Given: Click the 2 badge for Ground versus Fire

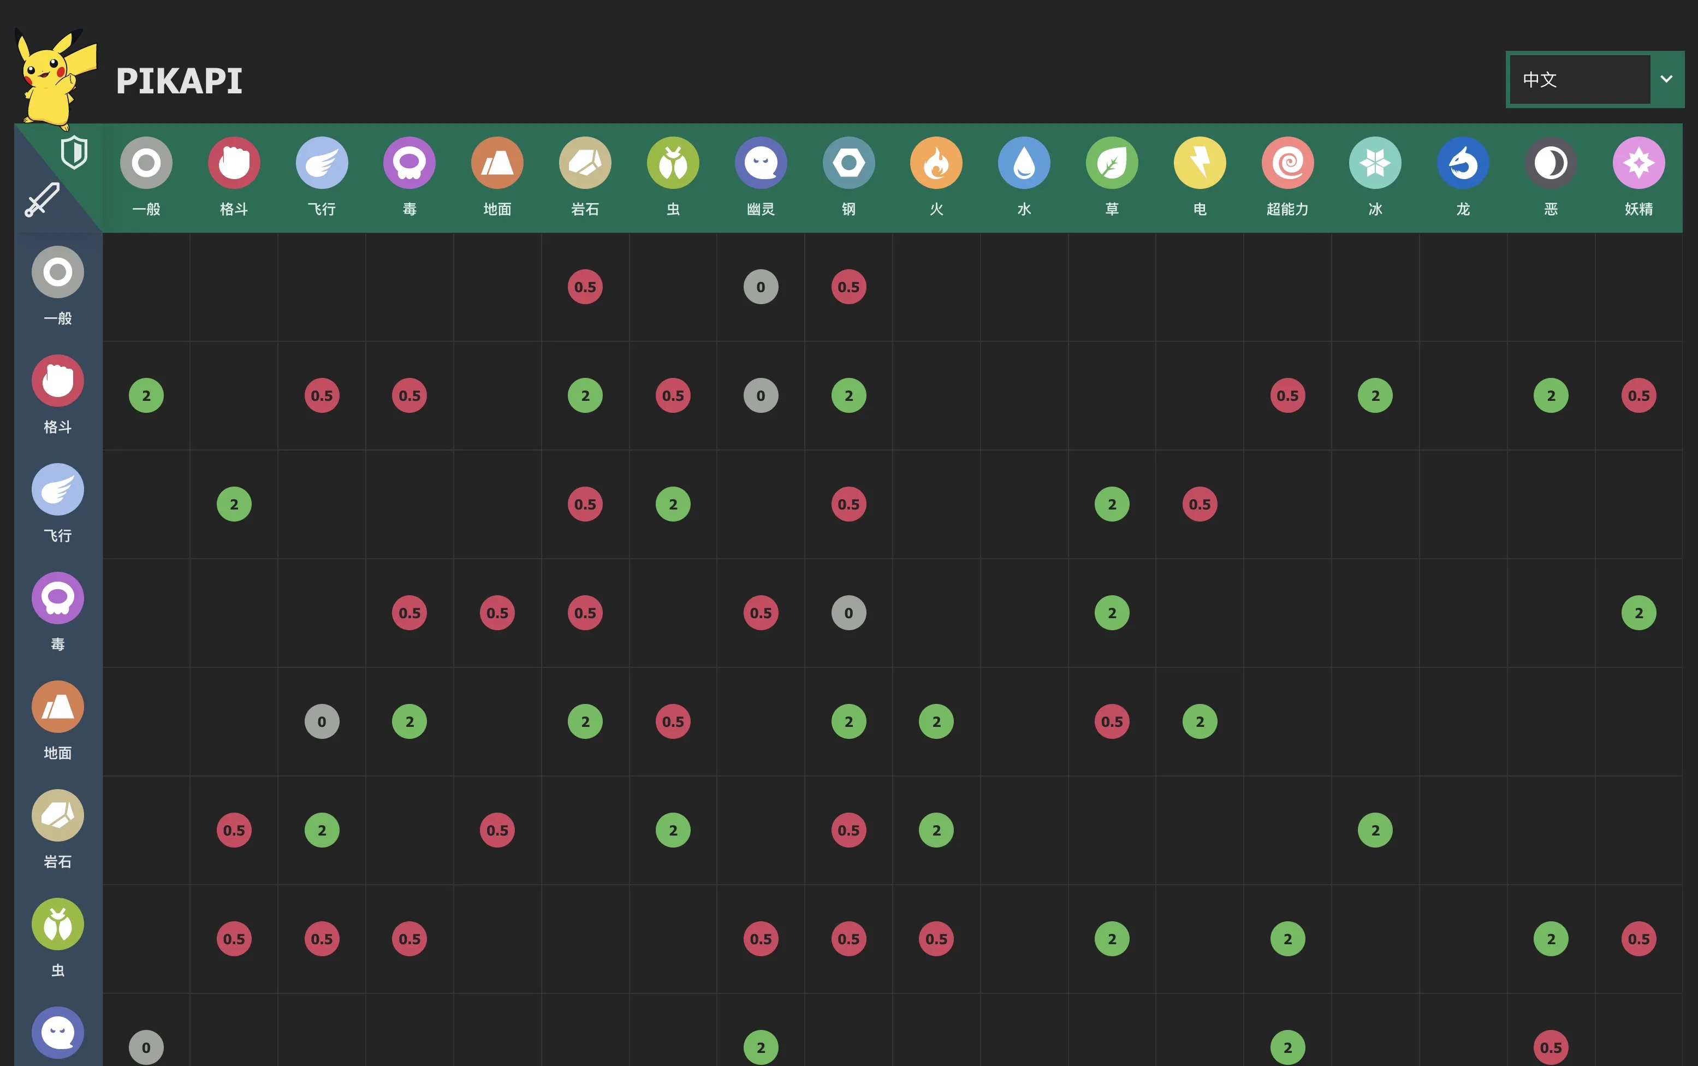Looking at the screenshot, I should point(937,721).
